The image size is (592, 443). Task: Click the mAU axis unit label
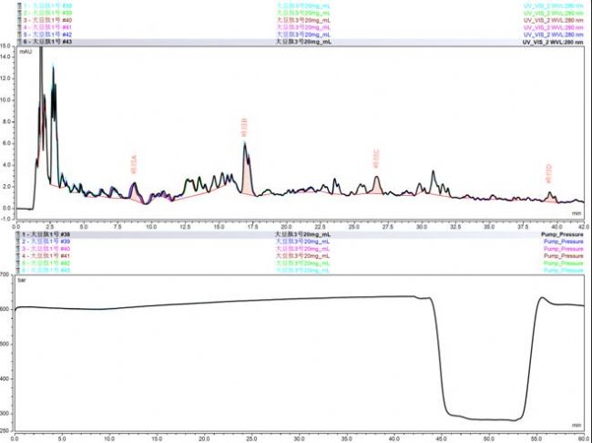pos(26,53)
